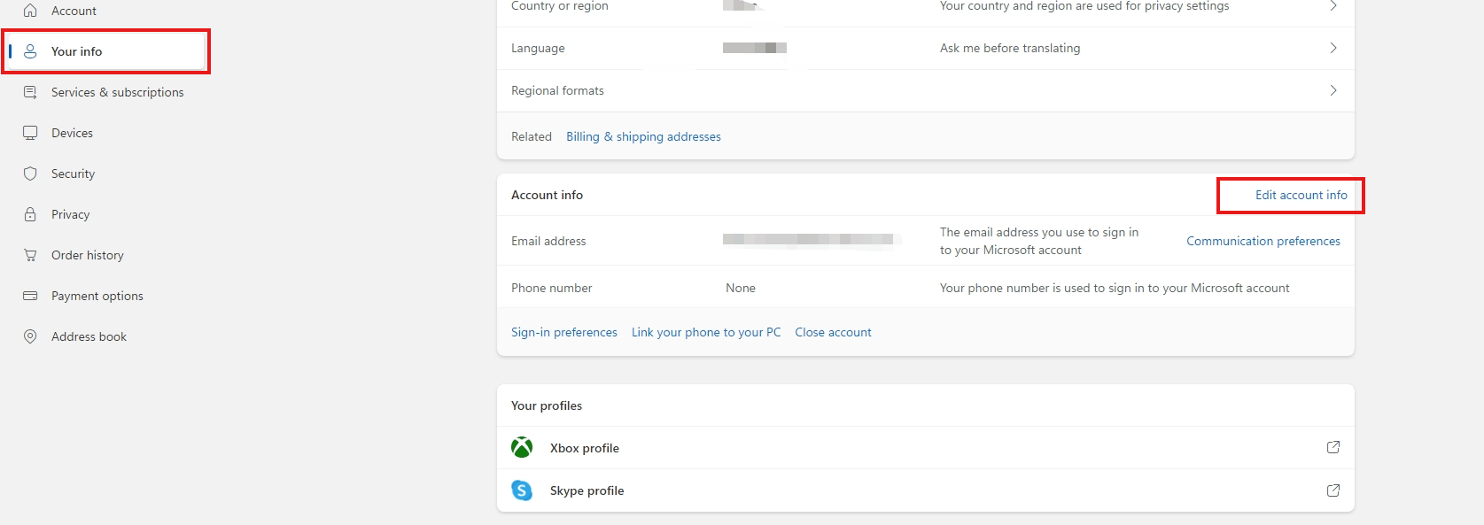
Task: Click the Payment options card icon
Action: (30, 296)
